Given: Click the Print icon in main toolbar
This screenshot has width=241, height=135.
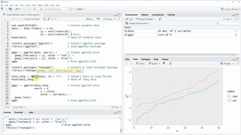Looking at the screenshot, I should (34, 9).
